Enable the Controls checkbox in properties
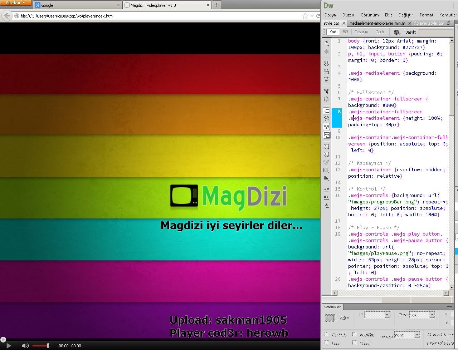 [327, 334]
